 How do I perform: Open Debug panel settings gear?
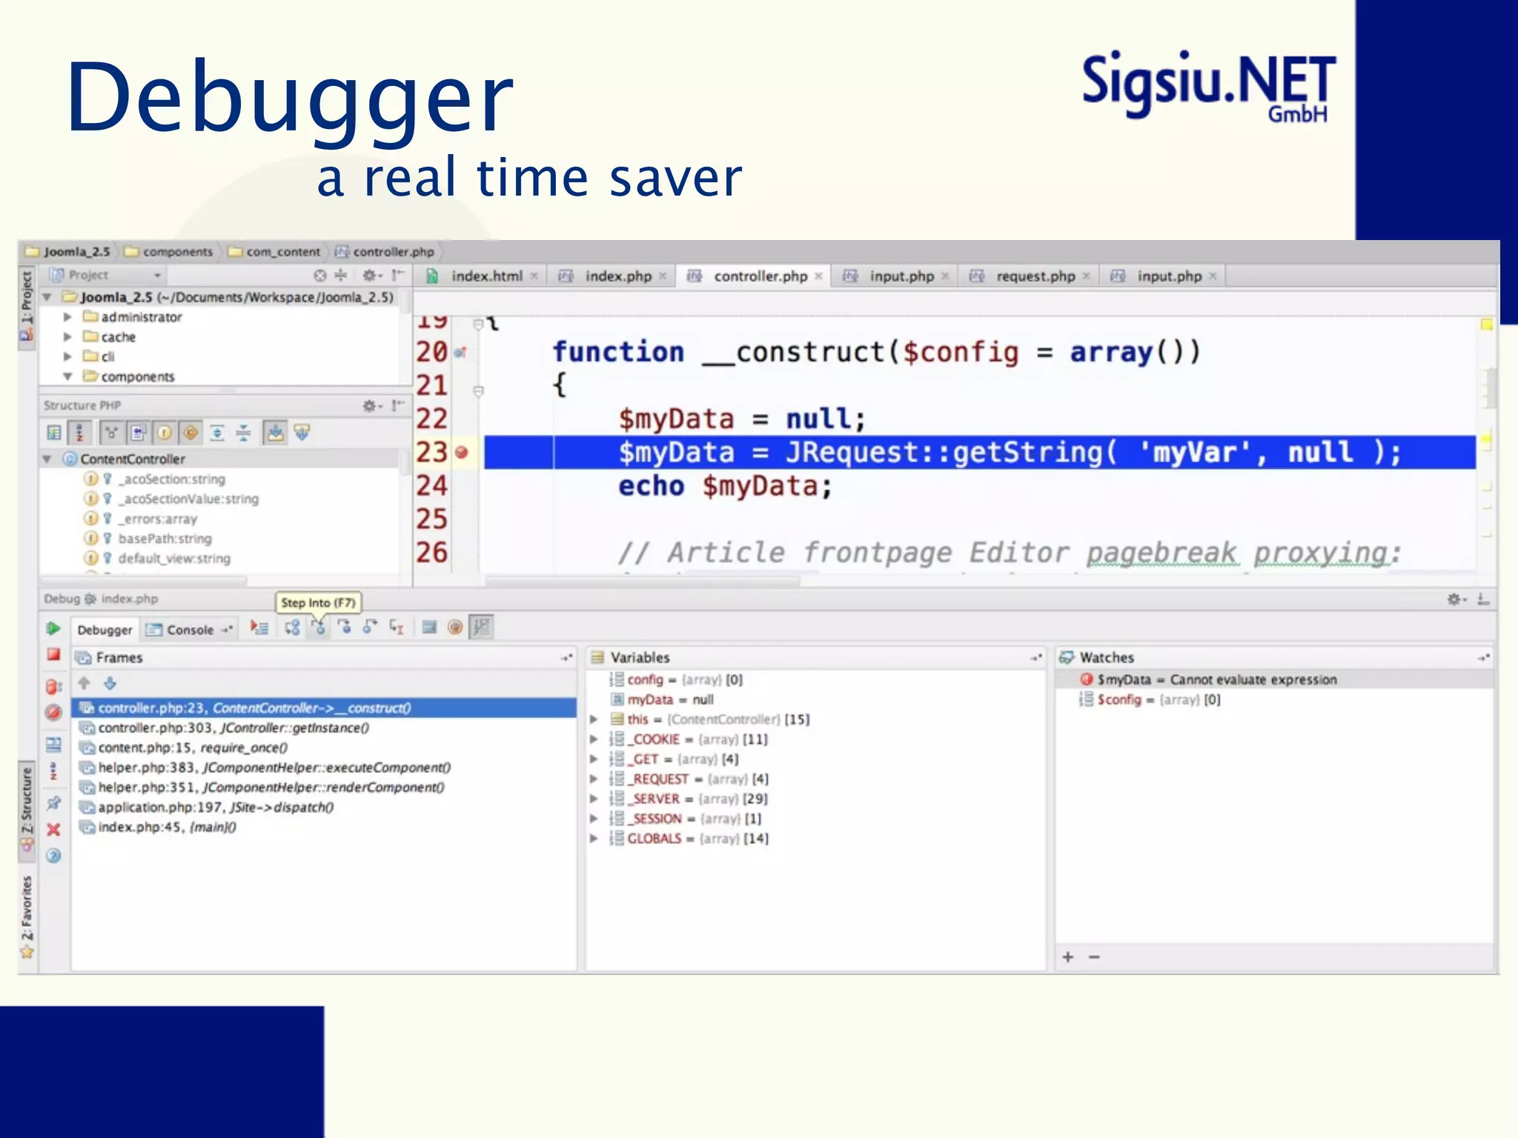[1456, 599]
